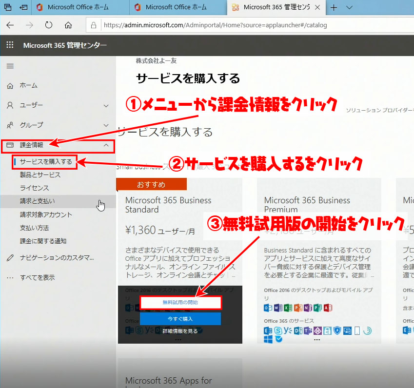Click the 無料試用の開始 button

pyautogui.click(x=180, y=303)
